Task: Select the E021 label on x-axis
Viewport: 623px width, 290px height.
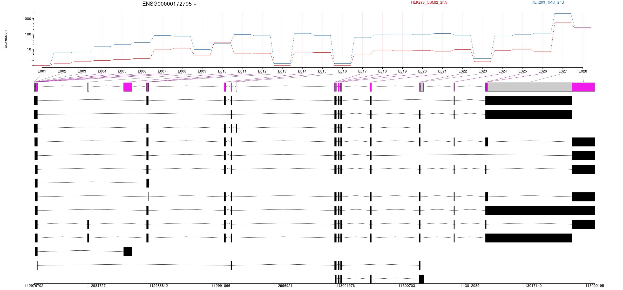Action: 442,71
